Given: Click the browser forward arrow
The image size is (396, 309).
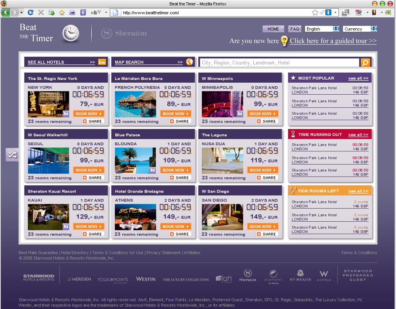Looking at the screenshot, I should [x=15, y=12].
